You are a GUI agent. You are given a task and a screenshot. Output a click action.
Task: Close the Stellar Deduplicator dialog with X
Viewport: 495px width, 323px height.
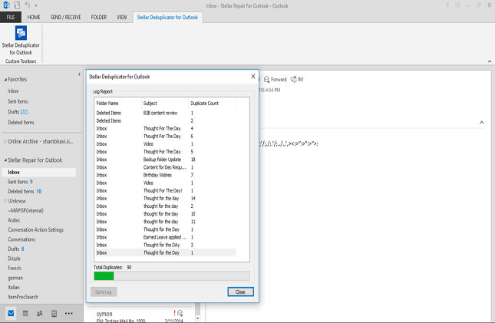click(x=253, y=77)
